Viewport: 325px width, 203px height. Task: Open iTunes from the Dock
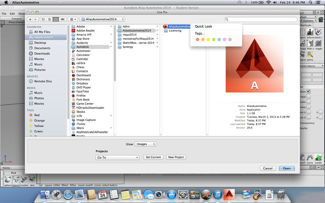[x=217, y=195]
